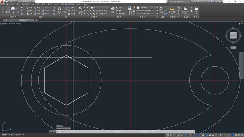
Task: Toggle grid display in the status bar
Action: pyautogui.click(x=171, y=135)
